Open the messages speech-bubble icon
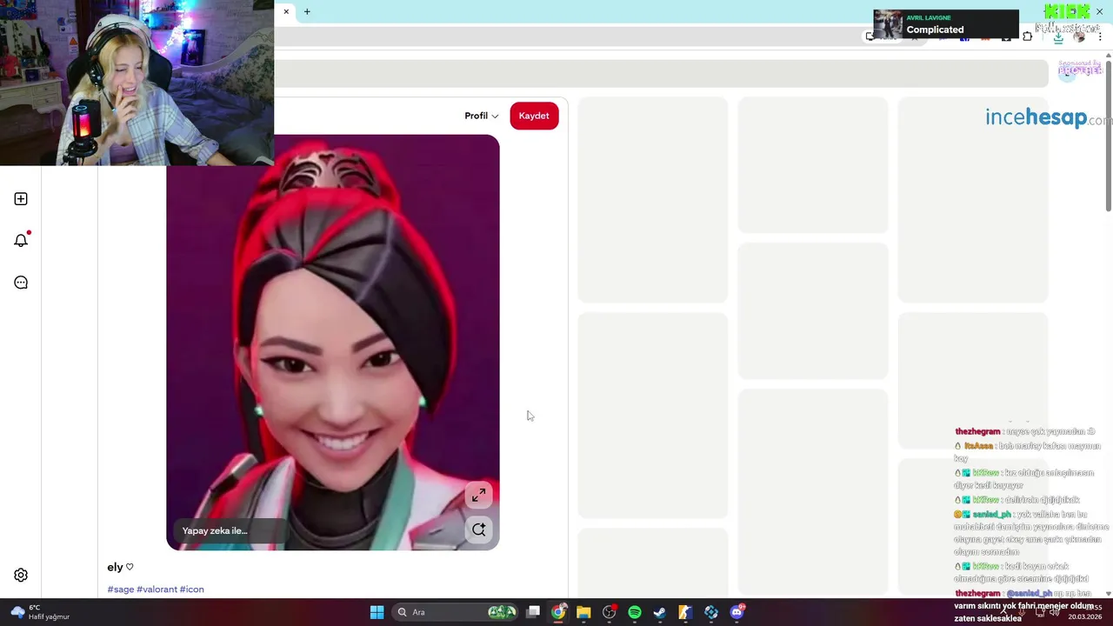1113x626 pixels. click(21, 283)
